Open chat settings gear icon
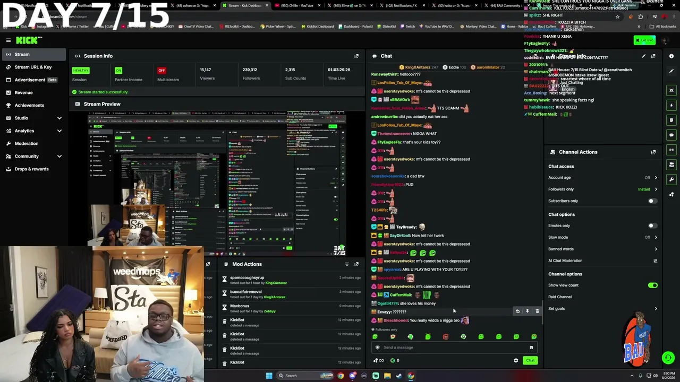Image resolution: width=680 pixels, height=382 pixels. (x=516, y=360)
